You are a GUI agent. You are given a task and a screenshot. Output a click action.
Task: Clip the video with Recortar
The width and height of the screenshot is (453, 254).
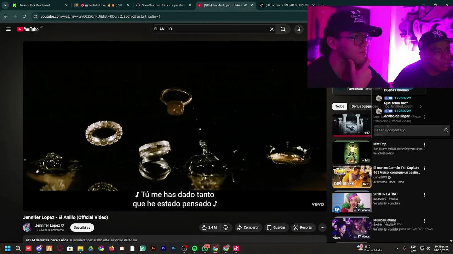pos(303,228)
